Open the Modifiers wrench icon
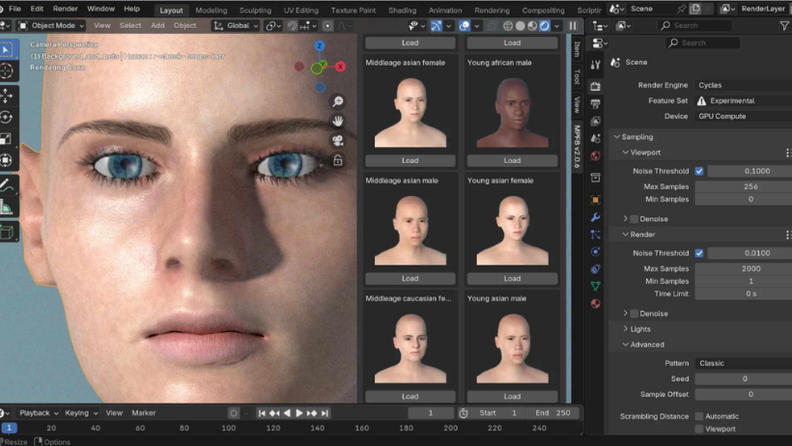 pyautogui.click(x=596, y=217)
